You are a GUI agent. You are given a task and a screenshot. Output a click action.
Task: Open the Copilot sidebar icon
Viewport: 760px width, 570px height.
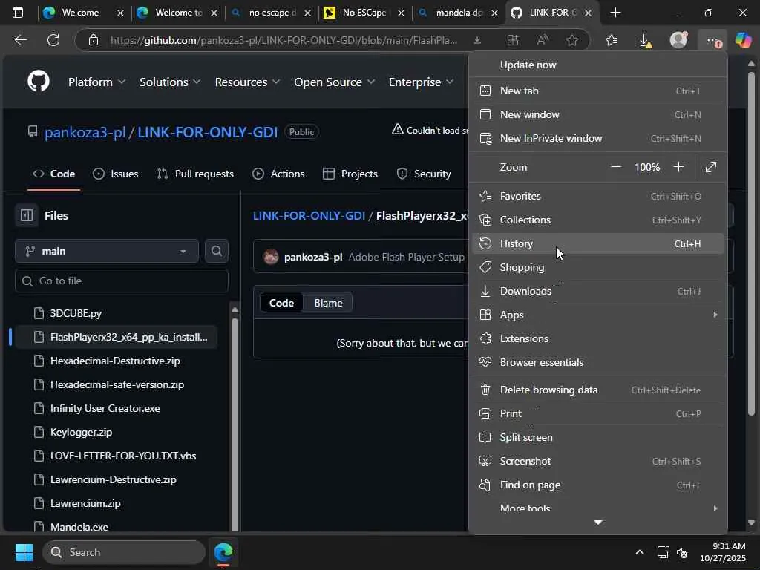(x=743, y=40)
